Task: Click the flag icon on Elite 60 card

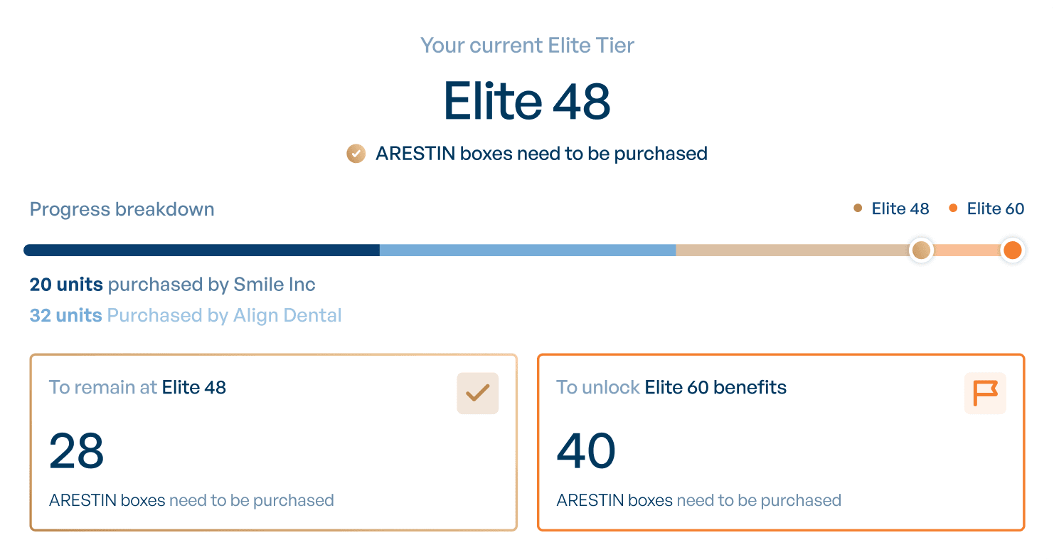Action: [985, 393]
